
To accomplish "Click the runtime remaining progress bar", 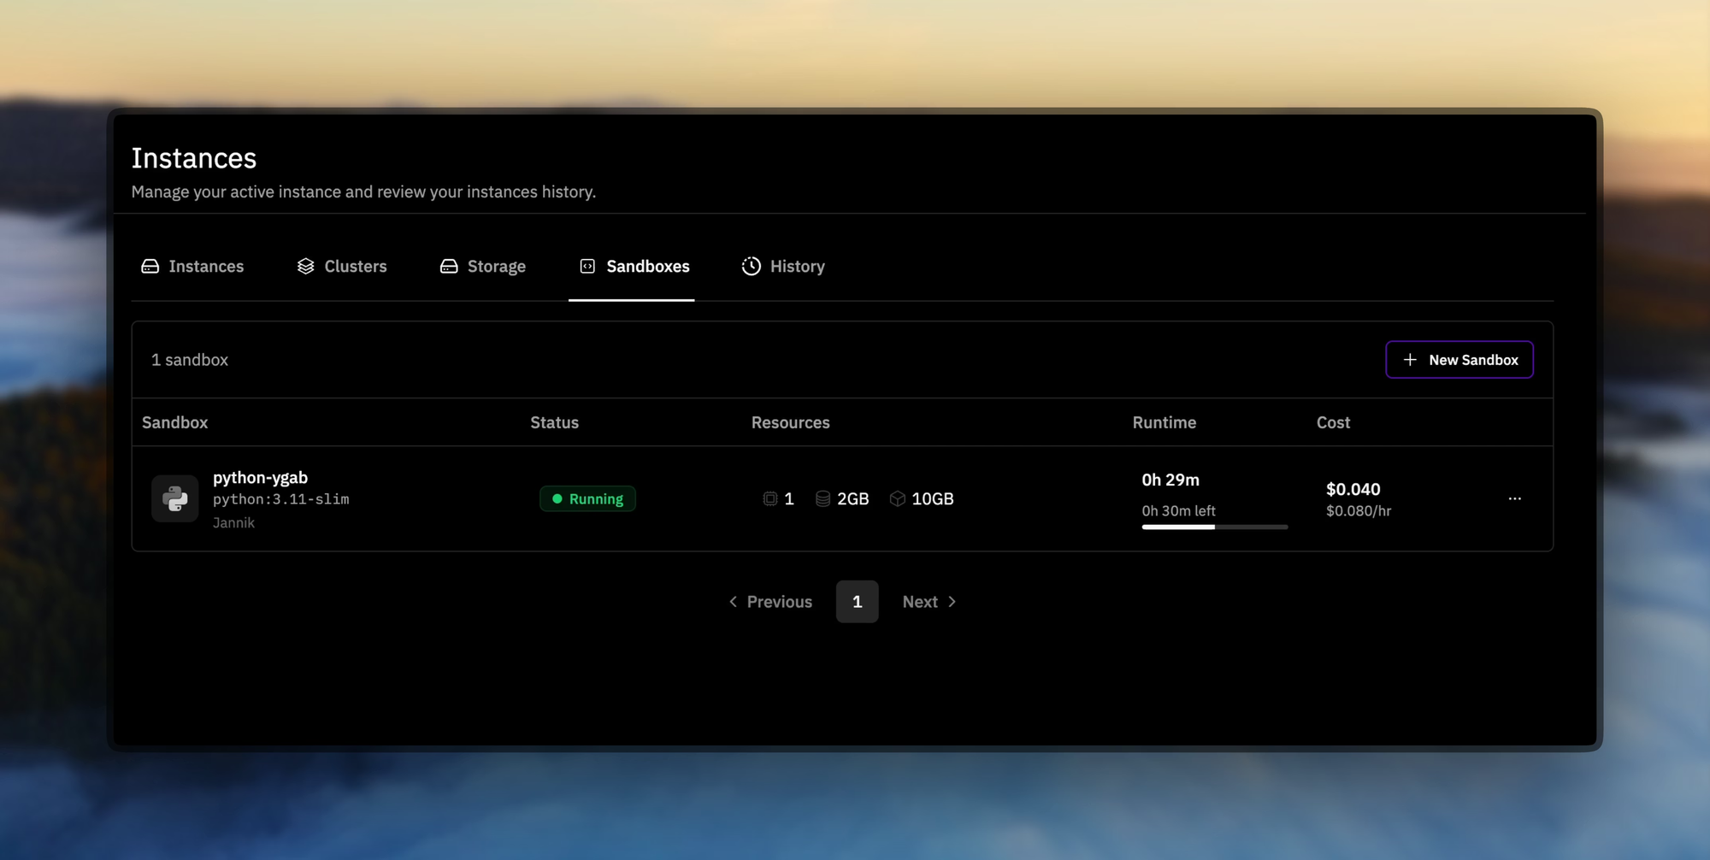I will click(x=1214, y=527).
